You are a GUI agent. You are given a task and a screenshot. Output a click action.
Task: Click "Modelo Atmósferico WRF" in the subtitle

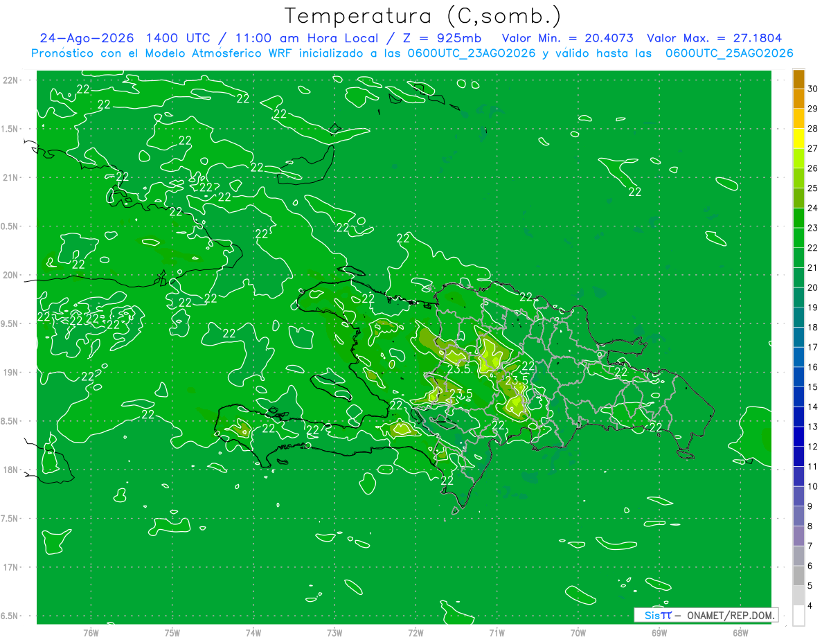tap(217, 53)
